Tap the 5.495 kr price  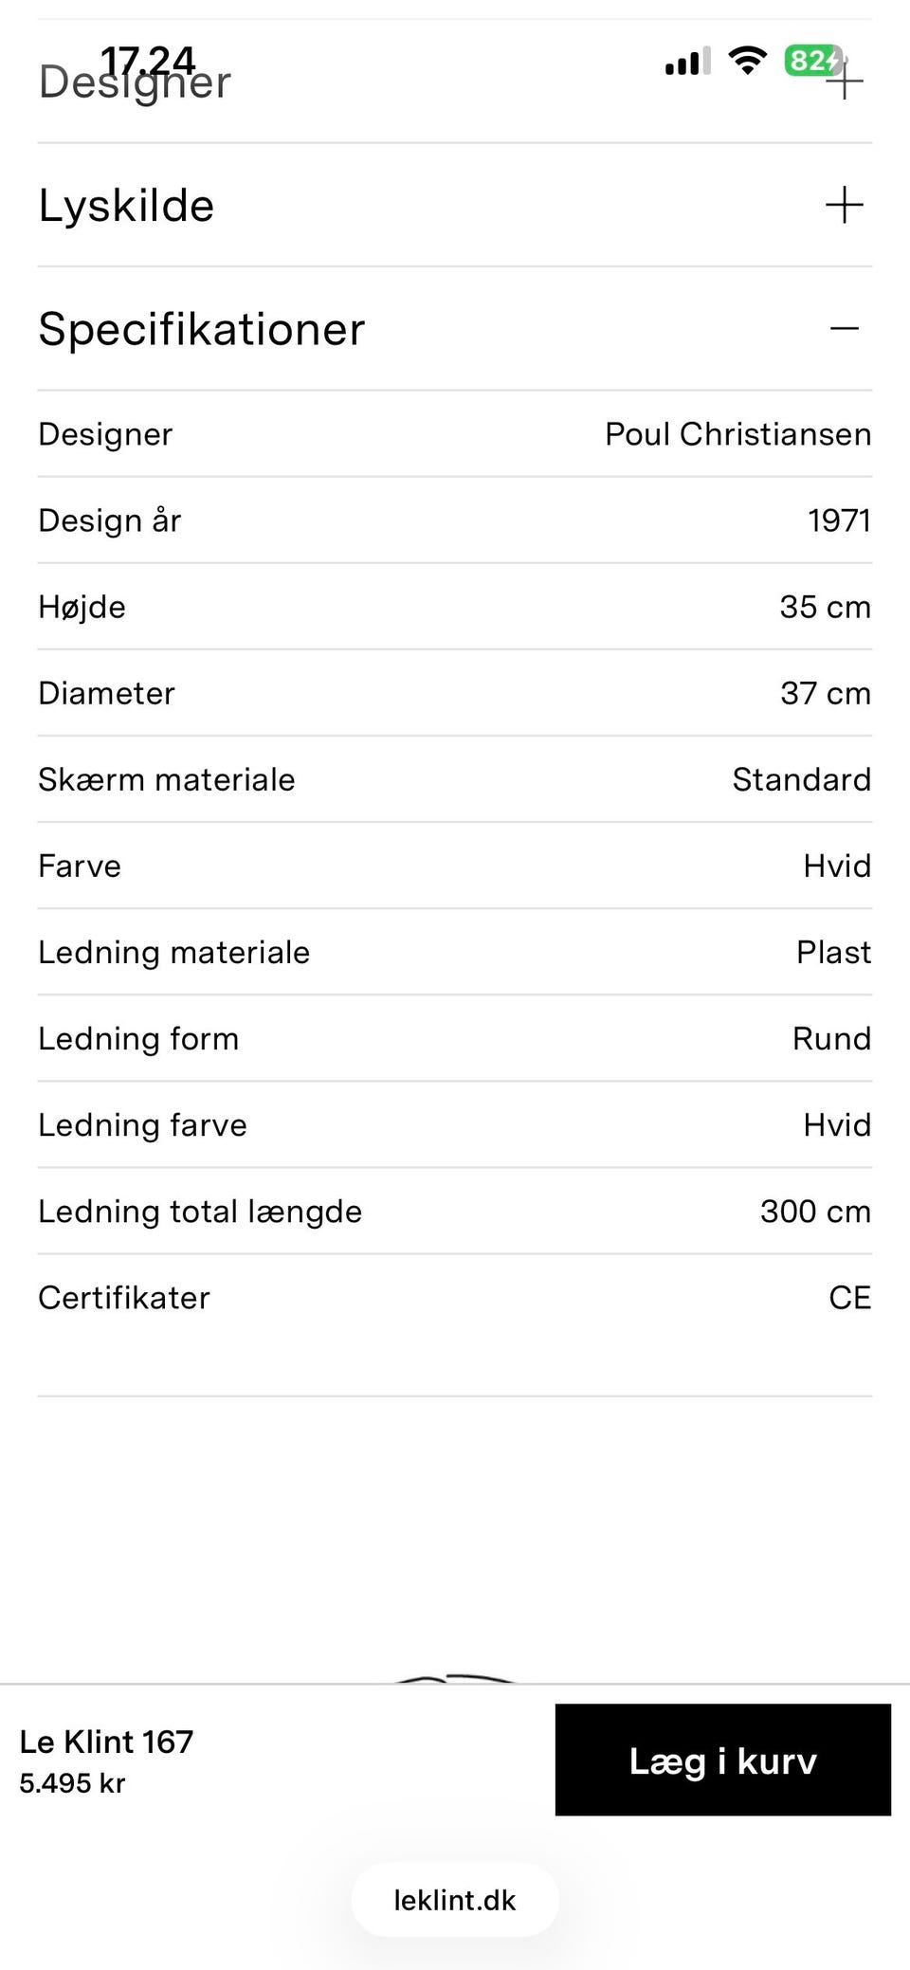point(72,1783)
